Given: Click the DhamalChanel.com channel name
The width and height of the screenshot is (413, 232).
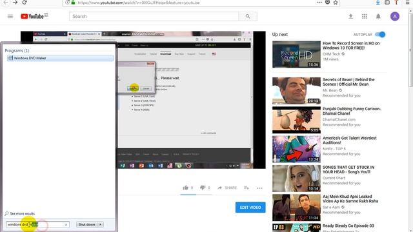Looking at the screenshot, I should pyautogui.click(x=339, y=119).
